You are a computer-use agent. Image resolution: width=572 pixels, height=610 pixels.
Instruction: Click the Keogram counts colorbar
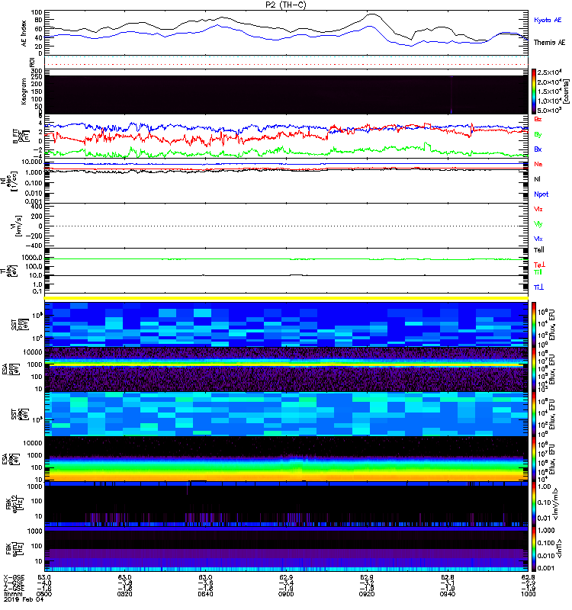tap(534, 91)
